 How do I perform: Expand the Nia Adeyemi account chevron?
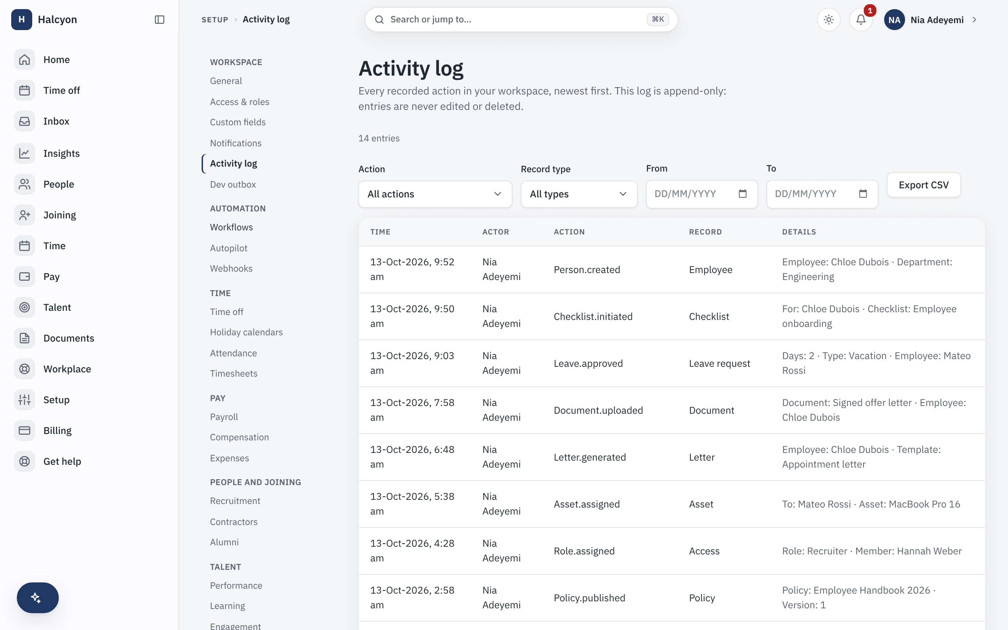pyautogui.click(x=974, y=20)
